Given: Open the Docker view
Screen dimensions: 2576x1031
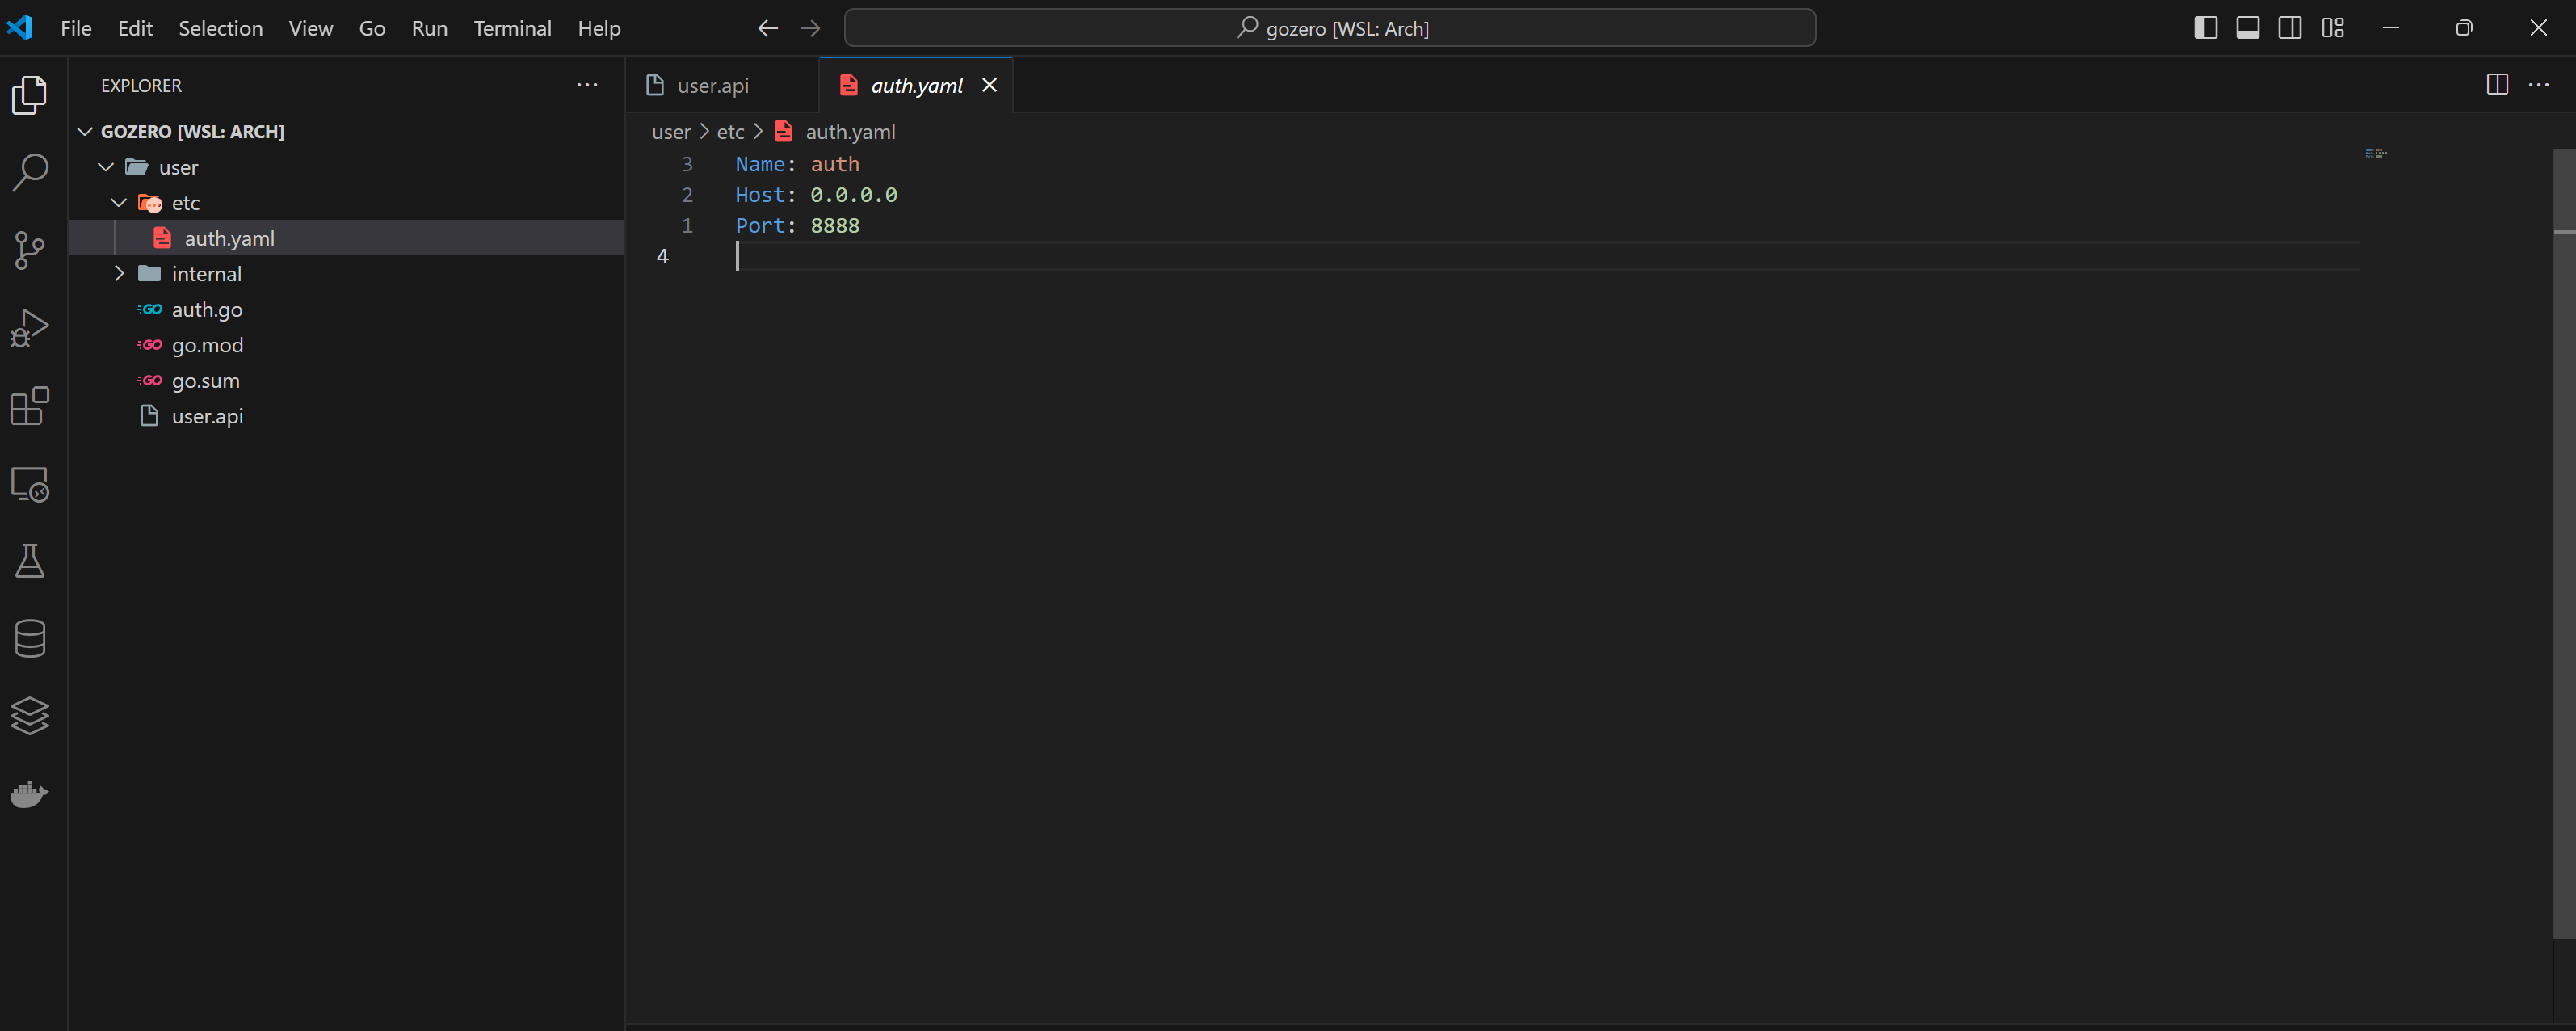Looking at the screenshot, I should point(30,794).
